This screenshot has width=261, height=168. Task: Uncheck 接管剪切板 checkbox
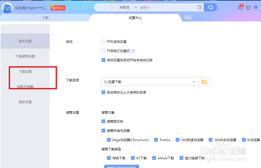tap(103, 121)
